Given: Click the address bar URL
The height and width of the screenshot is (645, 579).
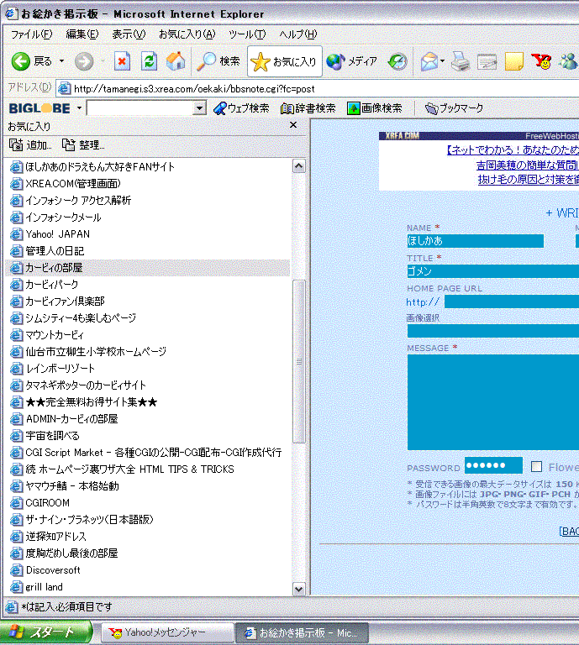Looking at the screenshot, I should click(194, 89).
